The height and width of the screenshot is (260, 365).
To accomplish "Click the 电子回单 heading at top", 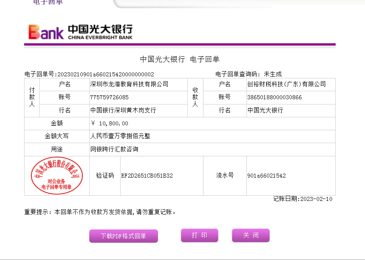I will point(48,2).
